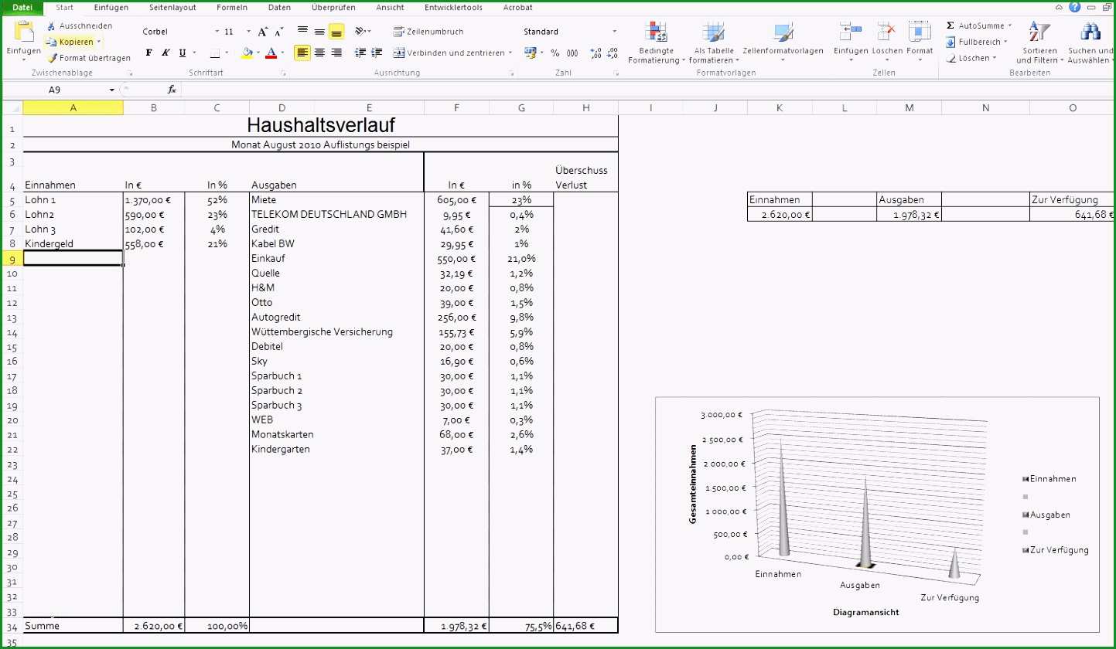Open the font size 11 dropdown
The width and height of the screenshot is (1116, 649).
(248, 32)
